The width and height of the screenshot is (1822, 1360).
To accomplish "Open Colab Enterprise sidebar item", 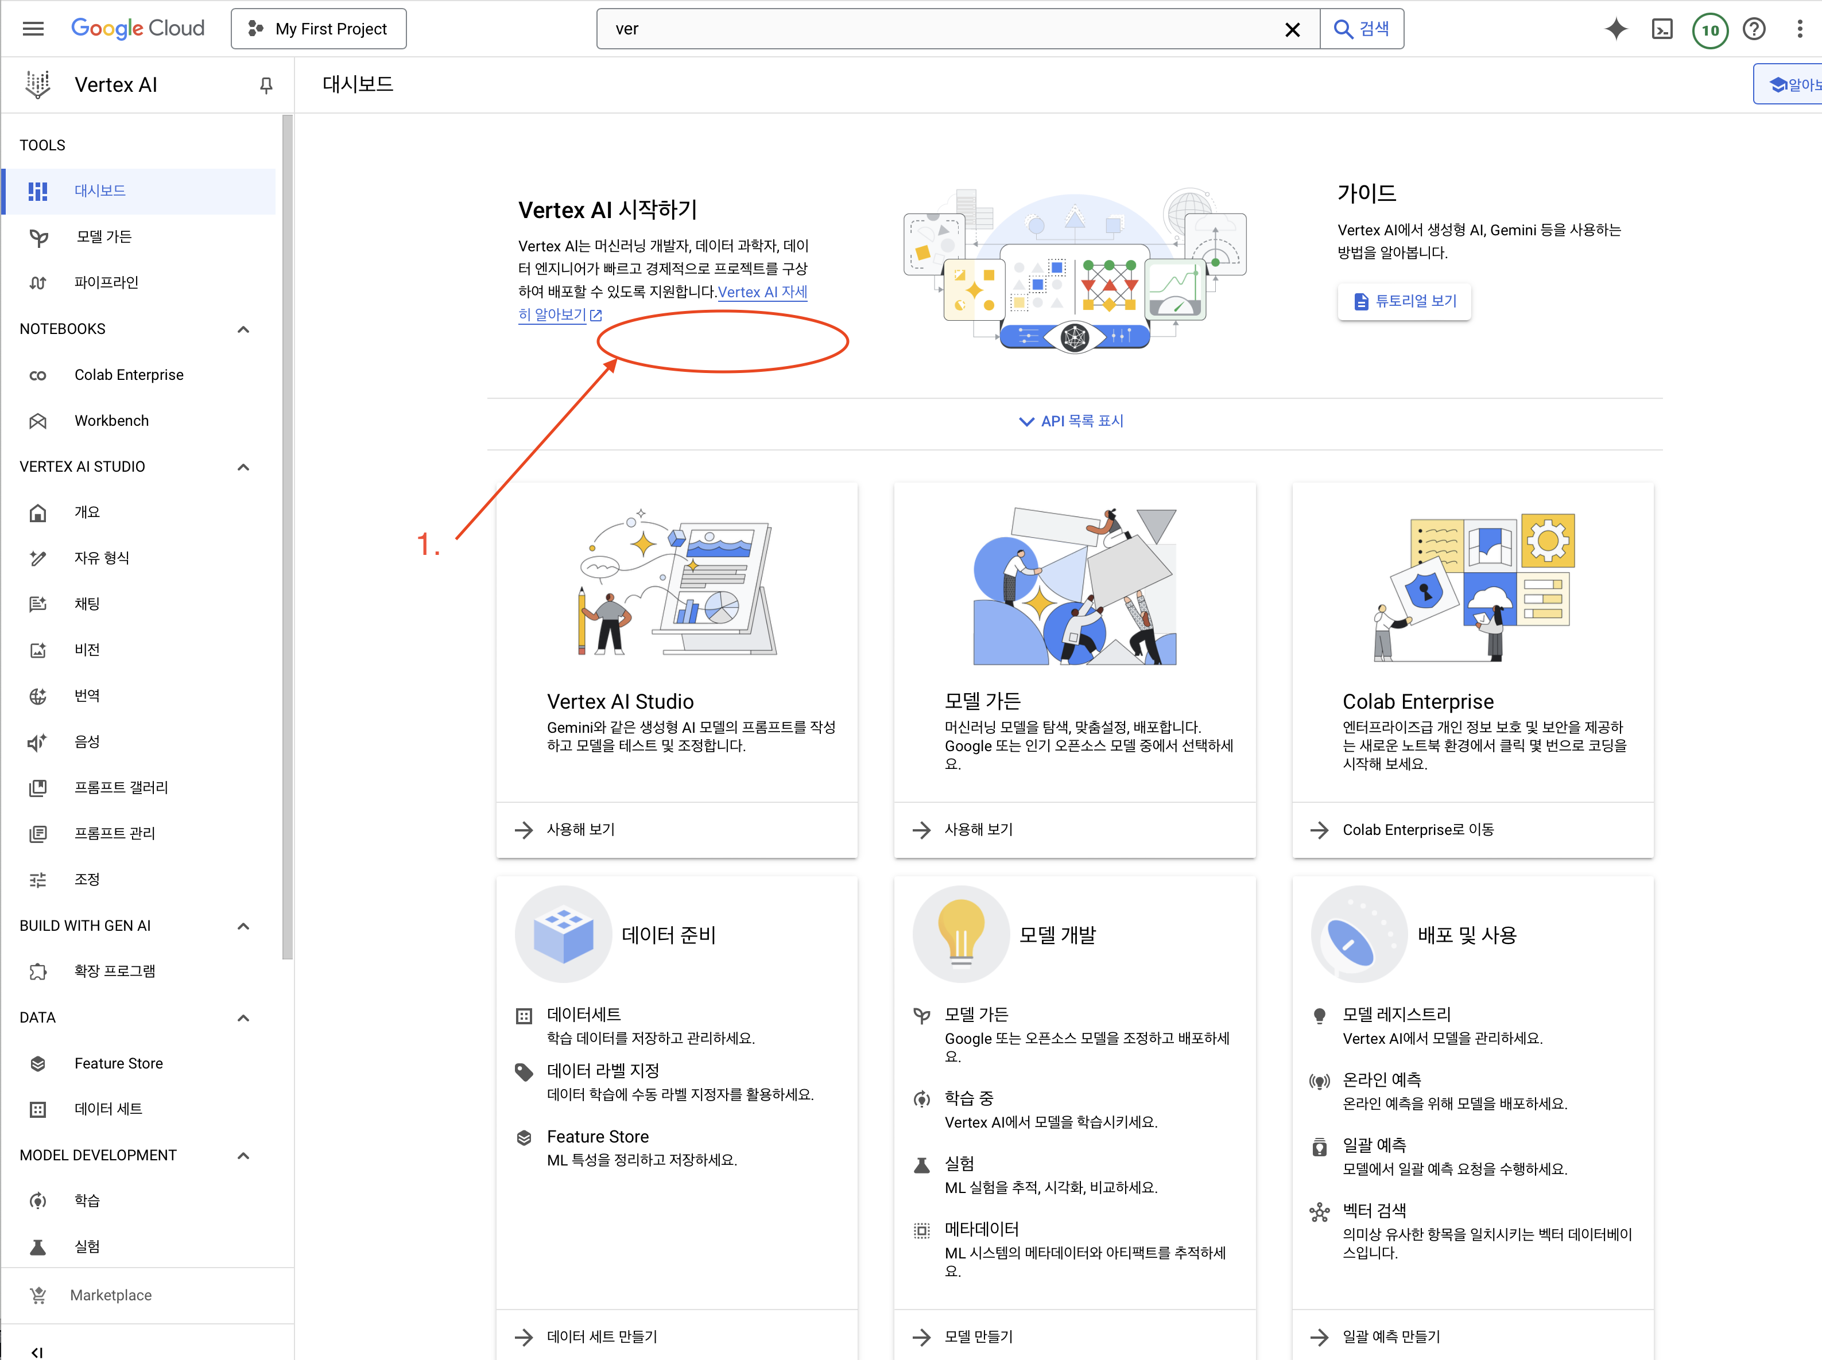I will click(129, 375).
